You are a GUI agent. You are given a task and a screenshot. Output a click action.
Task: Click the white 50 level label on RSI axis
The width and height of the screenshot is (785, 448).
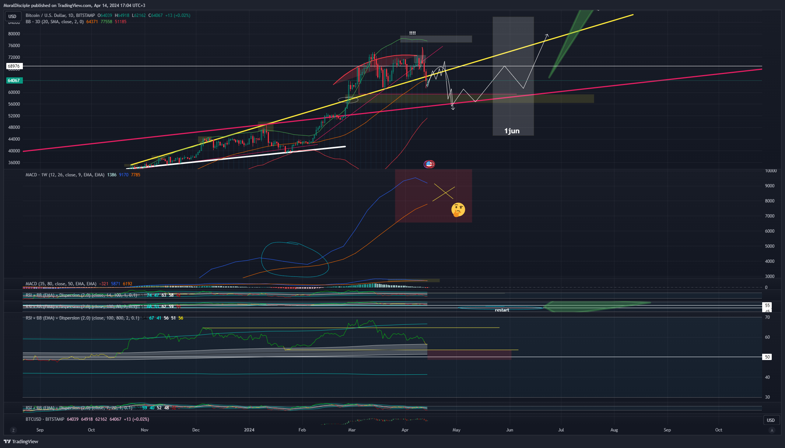click(x=767, y=357)
